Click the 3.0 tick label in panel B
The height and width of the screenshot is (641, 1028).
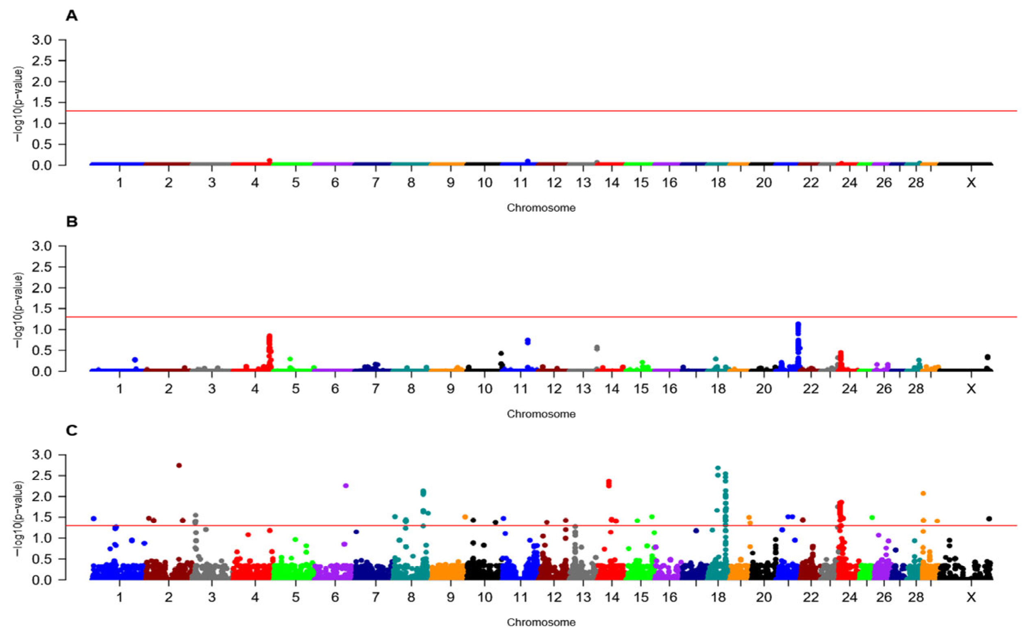pyautogui.click(x=41, y=246)
